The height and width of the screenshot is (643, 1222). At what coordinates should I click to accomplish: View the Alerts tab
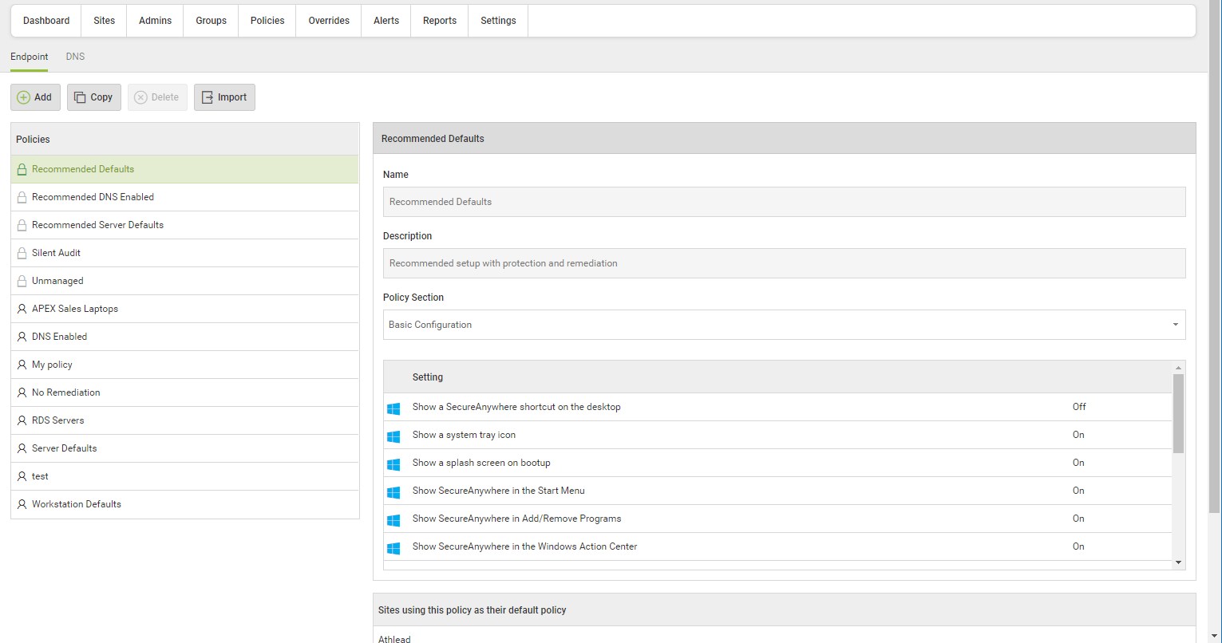[386, 21]
